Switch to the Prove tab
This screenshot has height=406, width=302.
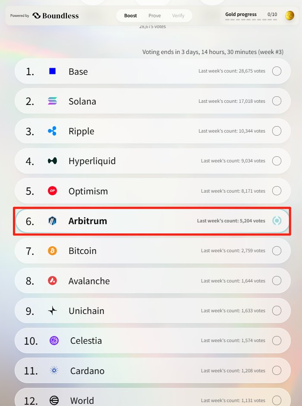(154, 16)
